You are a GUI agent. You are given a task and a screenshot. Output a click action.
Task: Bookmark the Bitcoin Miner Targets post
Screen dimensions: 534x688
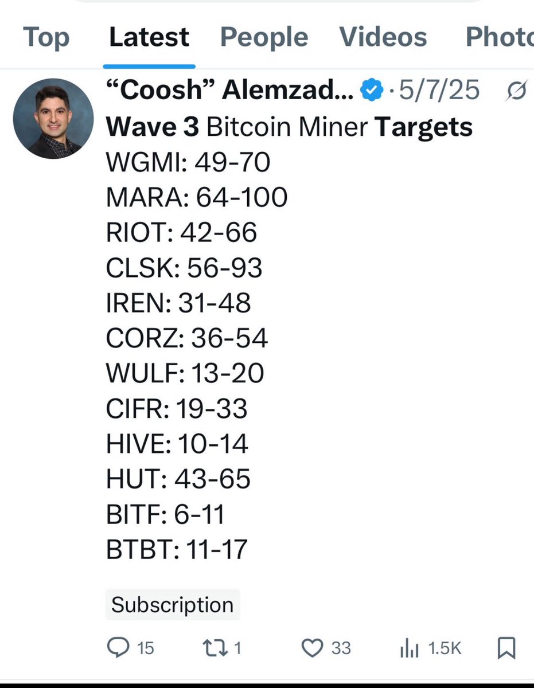pyautogui.click(x=506, y=648)
